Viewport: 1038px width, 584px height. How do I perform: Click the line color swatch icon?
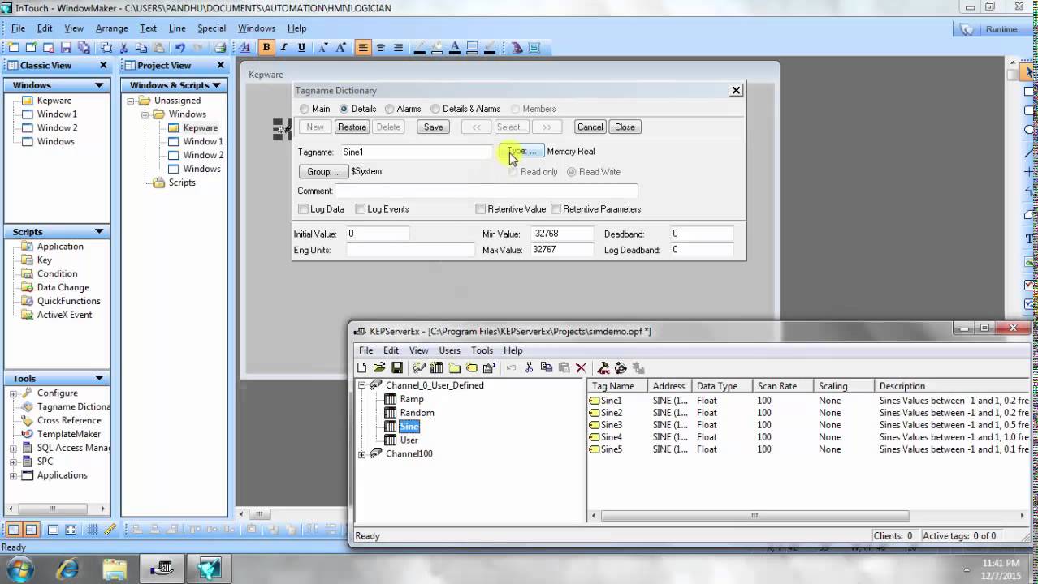pyautogui.click(x=419, y=48)
